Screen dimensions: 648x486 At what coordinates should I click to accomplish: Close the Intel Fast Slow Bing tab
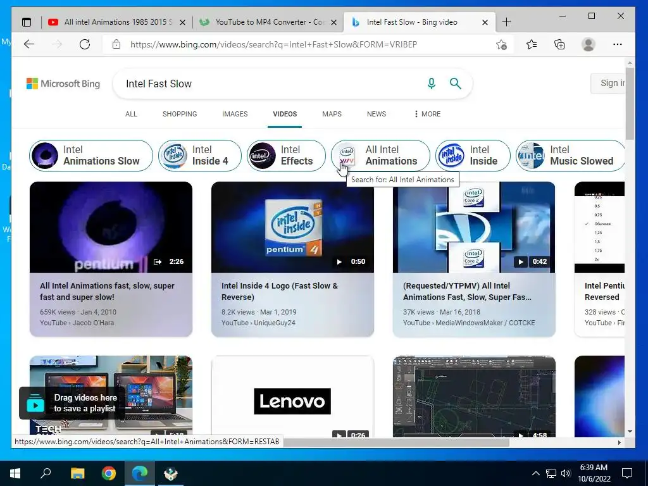(x=485, y=22)
